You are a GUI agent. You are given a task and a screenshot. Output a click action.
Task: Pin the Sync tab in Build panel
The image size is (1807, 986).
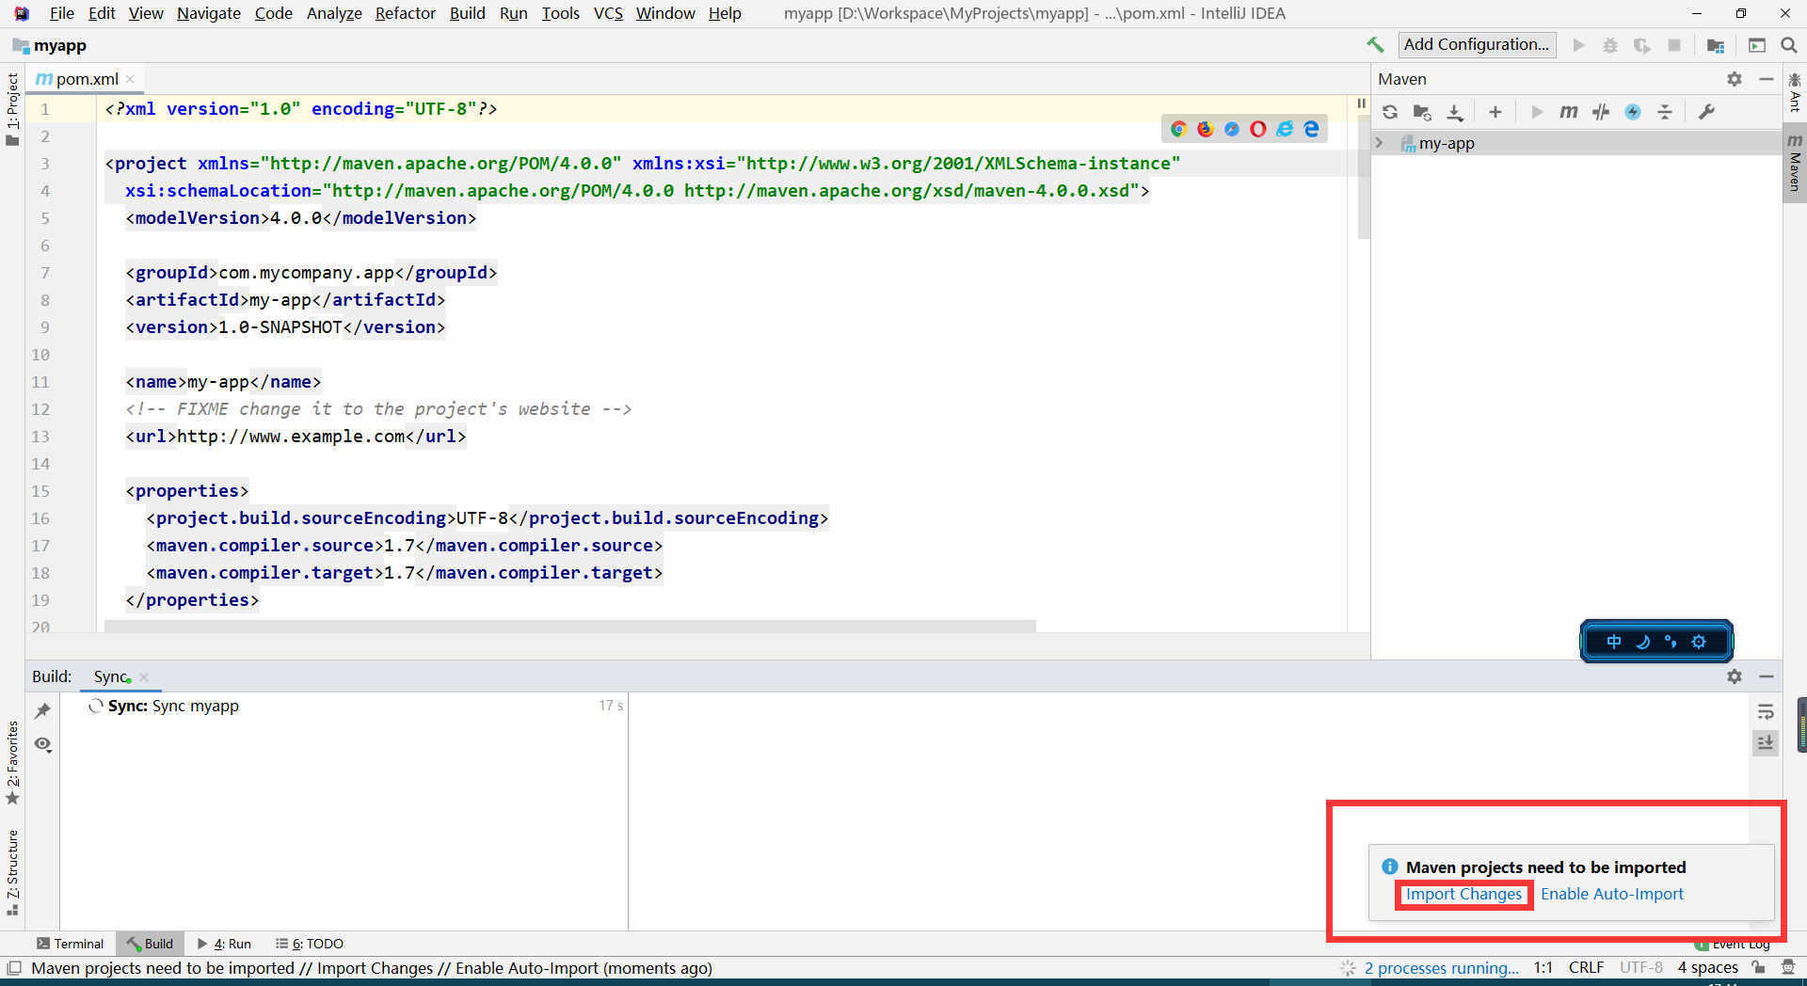click(x=42, y=710)
